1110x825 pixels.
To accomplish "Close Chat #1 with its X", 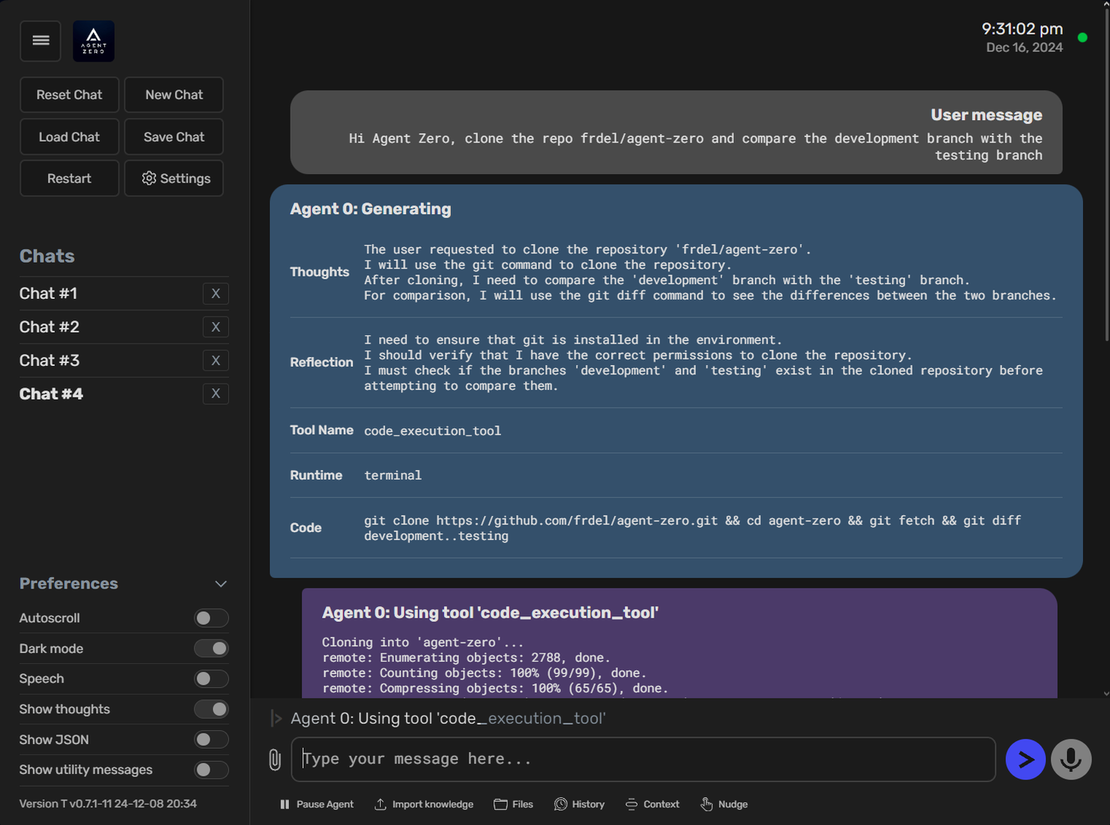I will 216,293.
